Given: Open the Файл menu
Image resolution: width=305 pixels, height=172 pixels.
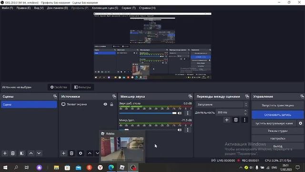Looking at the screenshot, I should 8,8.
